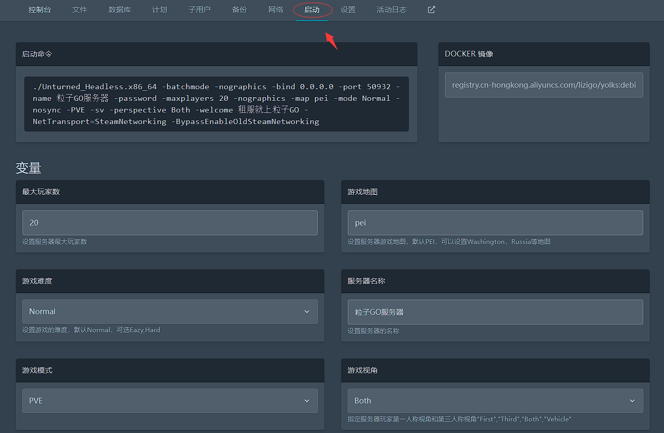
Task: Click the startup command text box
Action: point(217,104)
